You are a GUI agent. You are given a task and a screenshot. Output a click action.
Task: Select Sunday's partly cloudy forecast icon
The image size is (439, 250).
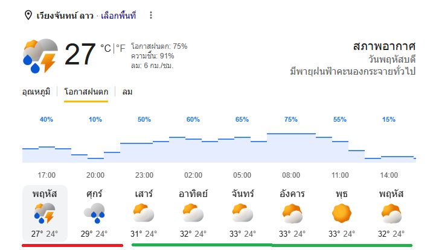pyautogui.click(x=193, y=213)
